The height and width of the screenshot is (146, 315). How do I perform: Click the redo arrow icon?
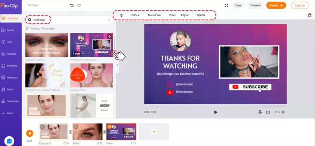(x=79, y=5)
